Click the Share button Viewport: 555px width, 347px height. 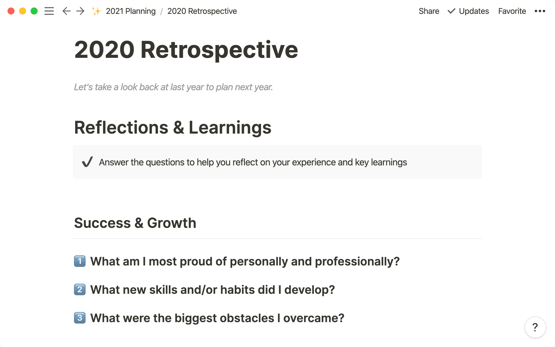429,11
